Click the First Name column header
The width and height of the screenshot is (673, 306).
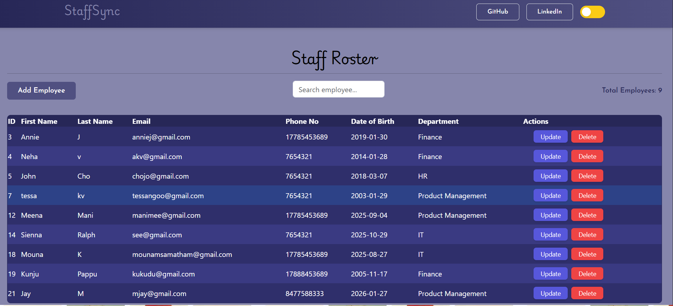click(39, 121)
